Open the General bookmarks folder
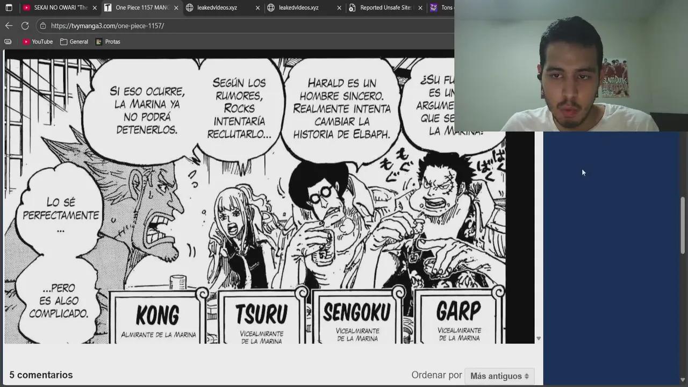Screen dimensions: 688x387 (74, 41)
